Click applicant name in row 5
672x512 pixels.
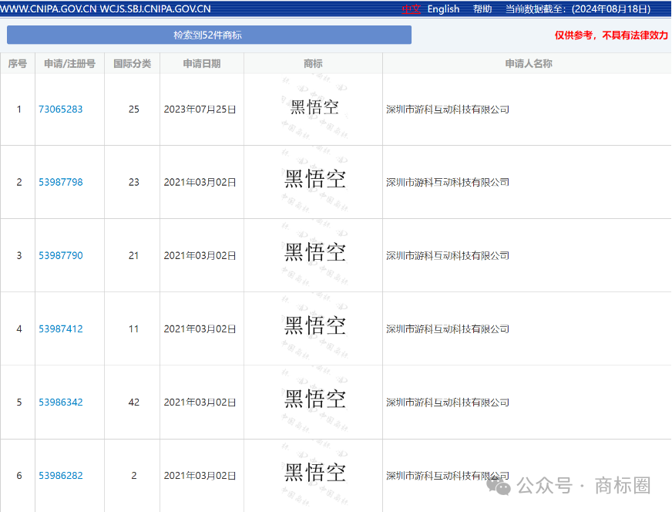point(448,403)
